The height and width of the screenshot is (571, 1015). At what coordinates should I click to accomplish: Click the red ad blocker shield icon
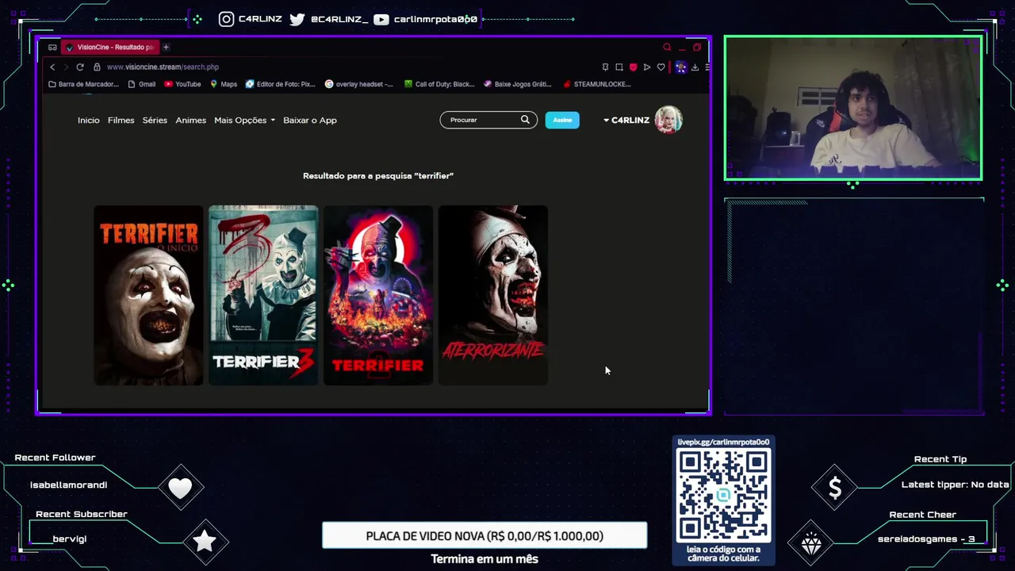[x=633, y=67]
